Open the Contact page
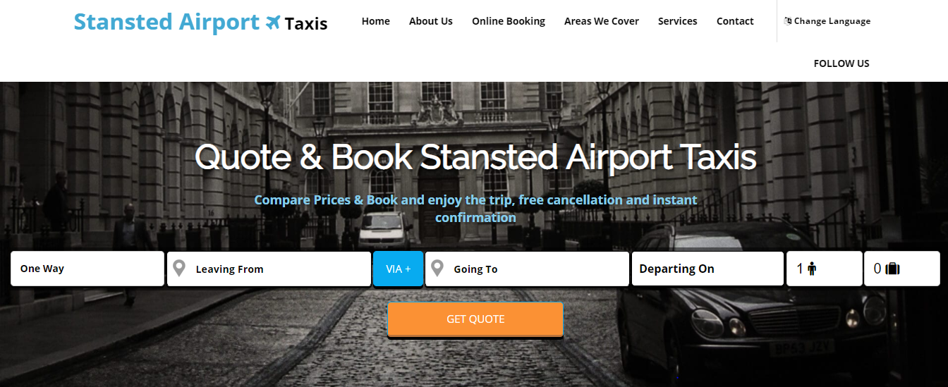The height and width of the screenshot is (387, 948). click(735, 21)
